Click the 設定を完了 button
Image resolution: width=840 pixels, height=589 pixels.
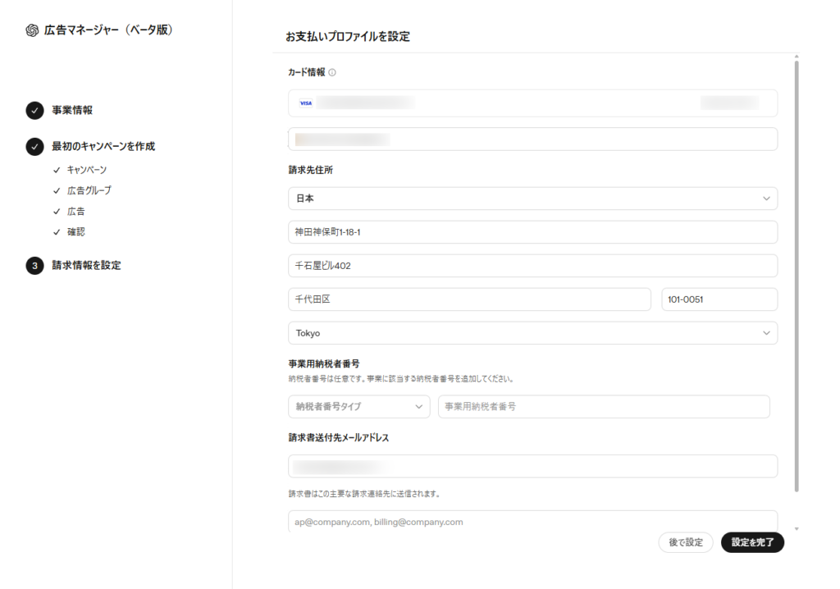tap(752, 542)
